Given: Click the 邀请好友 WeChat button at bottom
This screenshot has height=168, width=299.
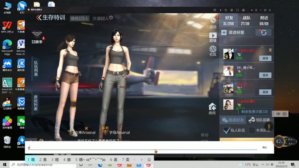Looking at the screenshot, I should click(x=233, y=120).
